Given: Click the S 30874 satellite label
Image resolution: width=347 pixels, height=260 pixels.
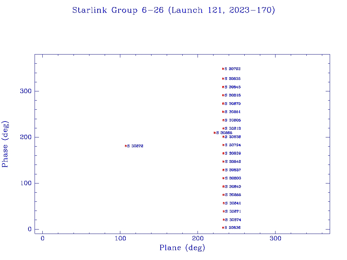Looking at the screenshot, I should [x=233, y=220].
